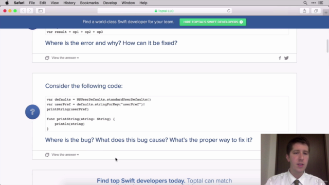Click the Toptal LLC address bar

164,11
